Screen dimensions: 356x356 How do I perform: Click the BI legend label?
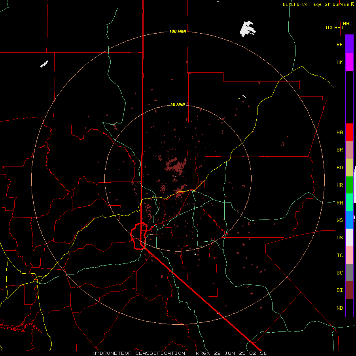point(339,290)
